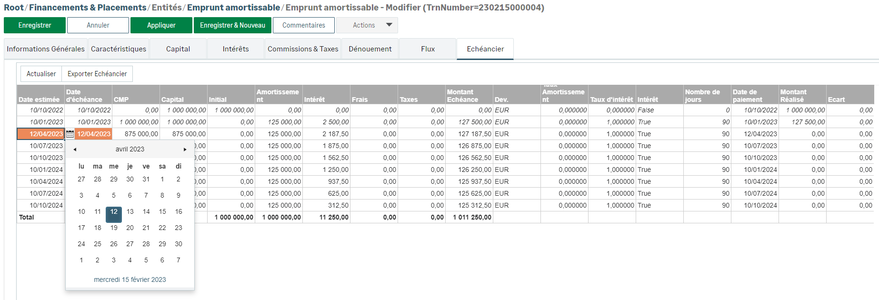Click Exporter Echéancier button
Image resolution: width=879 pixels, height=300 pixels.
(x=97, y=74)
